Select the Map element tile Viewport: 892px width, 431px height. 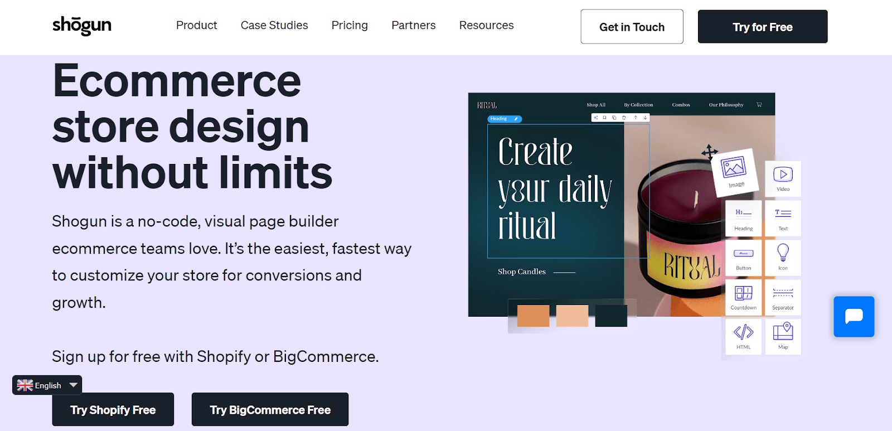[x=783, y=337]
